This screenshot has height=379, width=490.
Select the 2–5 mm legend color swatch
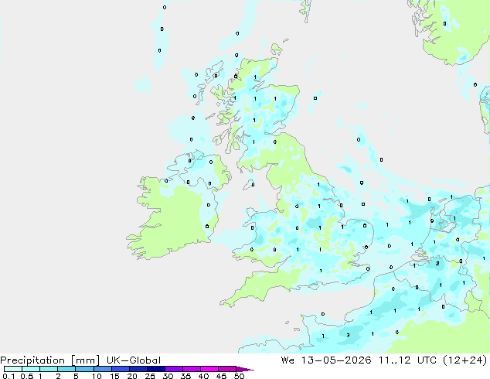(x=66, y=369)
